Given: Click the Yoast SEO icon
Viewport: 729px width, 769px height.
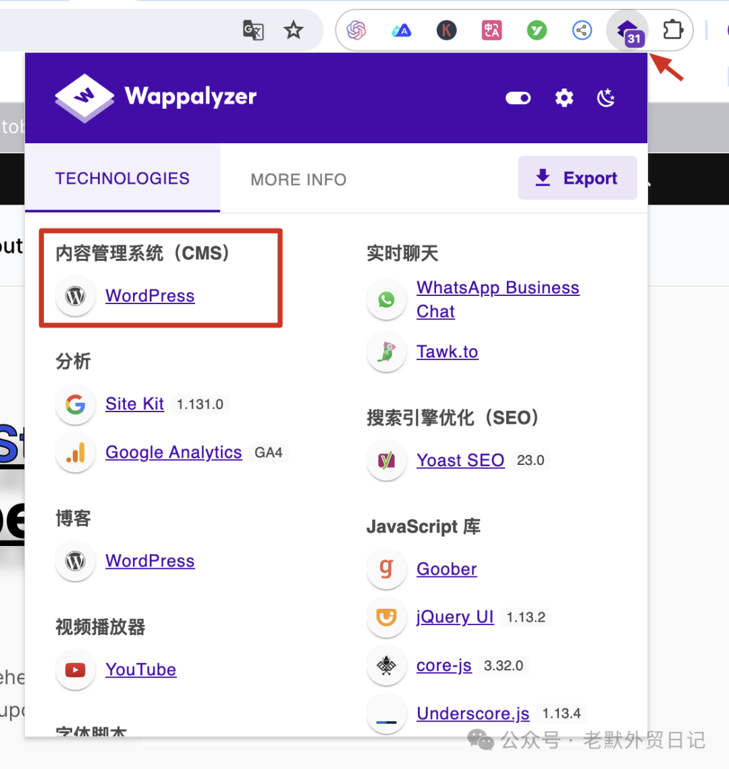Looking at the screenshot, I should point(387,460).
